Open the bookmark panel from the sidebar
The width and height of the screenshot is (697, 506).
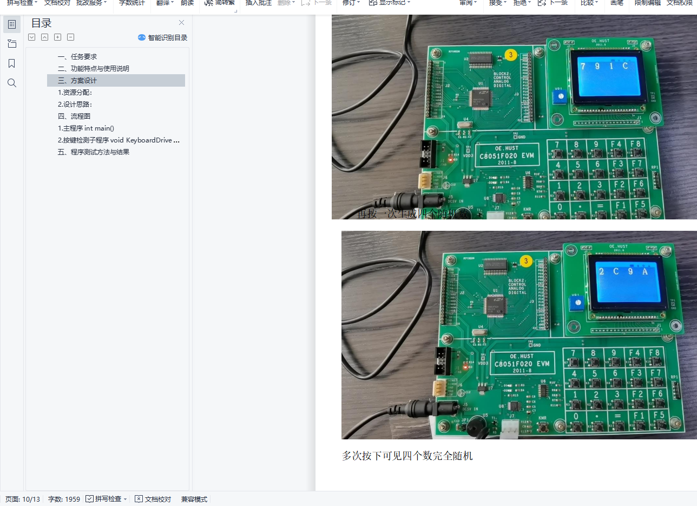coord(12,63)
